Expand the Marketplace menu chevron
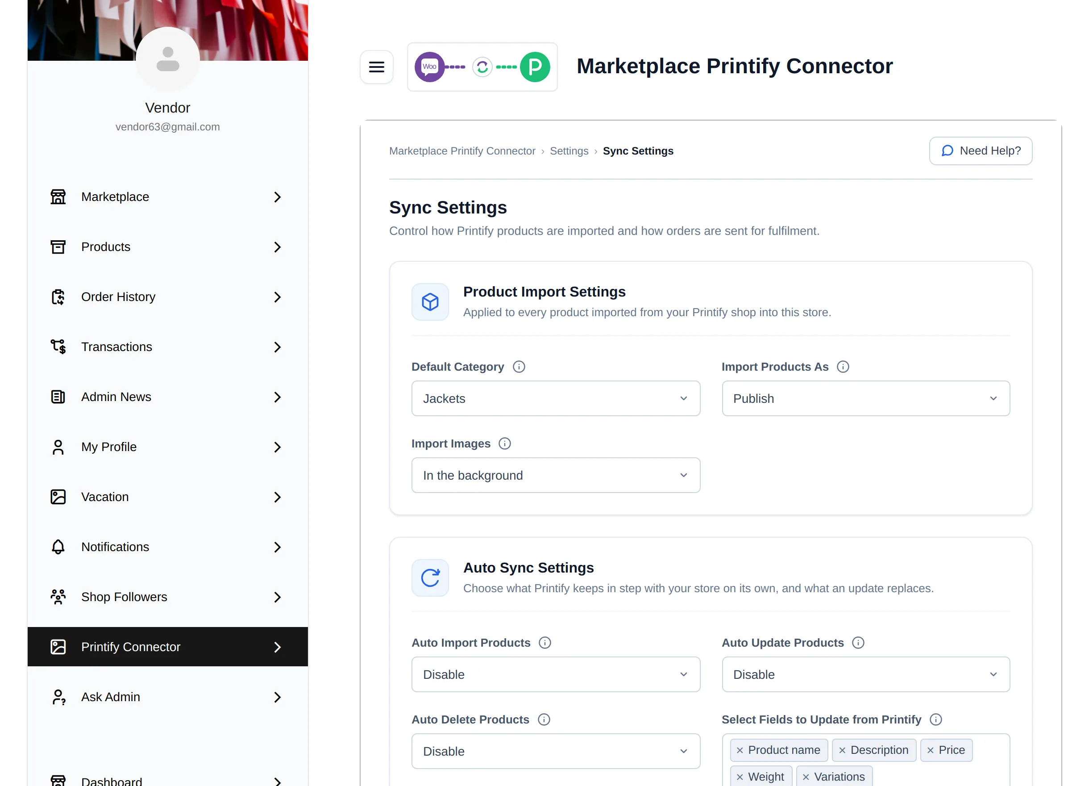The image size is (1089, 786). pos(277,197)
